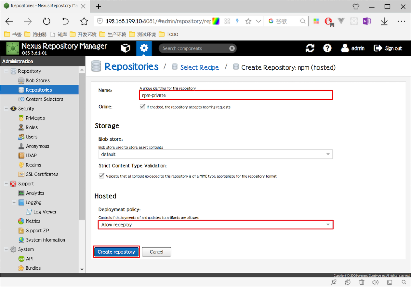Open SSL Certificates
The image size is (411, 287).
click(42, 174)
